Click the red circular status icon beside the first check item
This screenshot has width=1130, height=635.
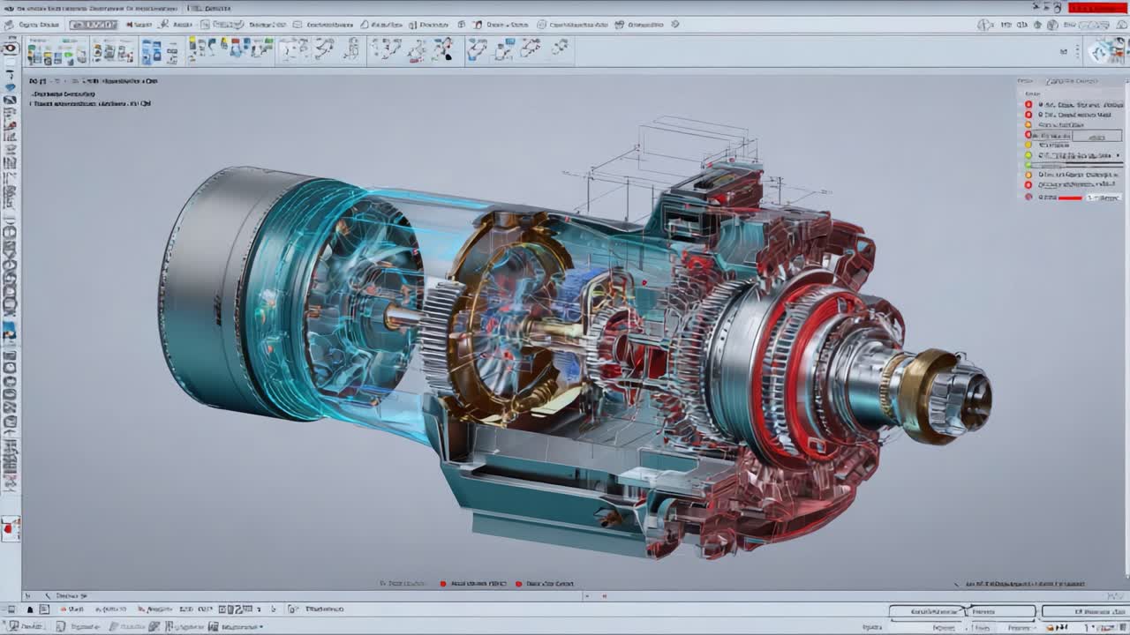tap(1028, 104)
